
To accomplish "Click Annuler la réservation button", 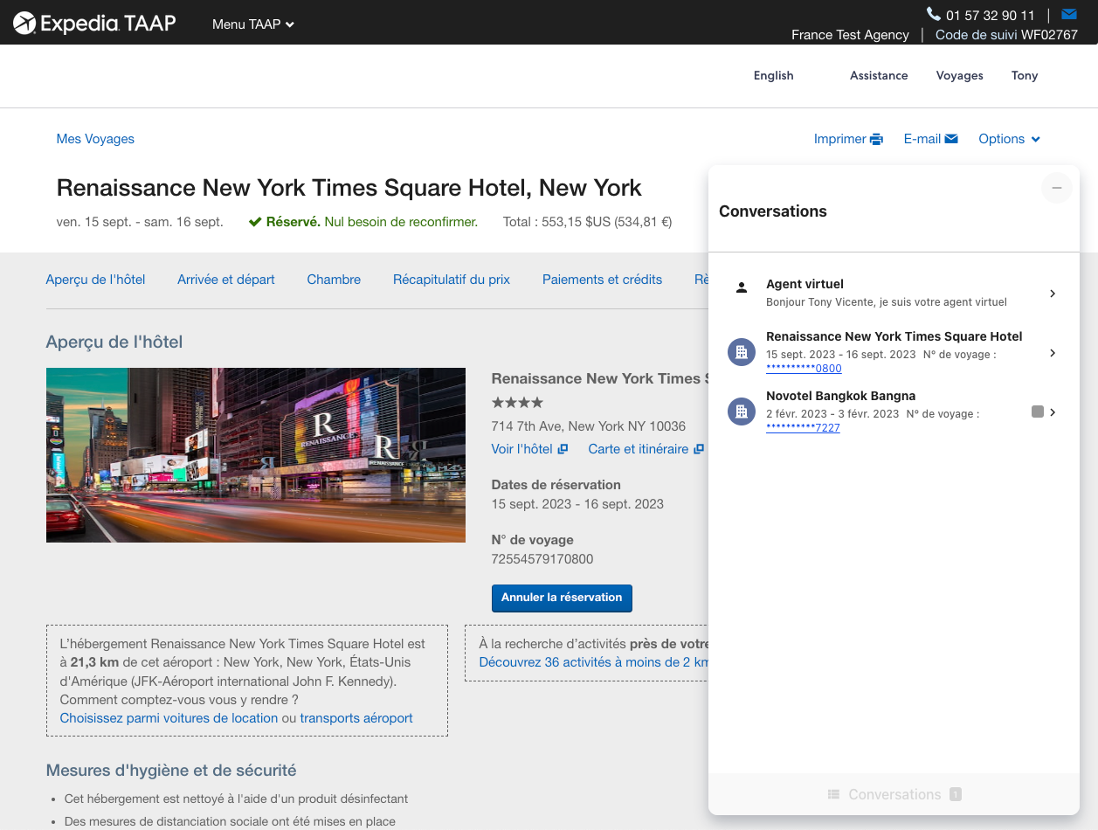I will (x=562, y=598).
